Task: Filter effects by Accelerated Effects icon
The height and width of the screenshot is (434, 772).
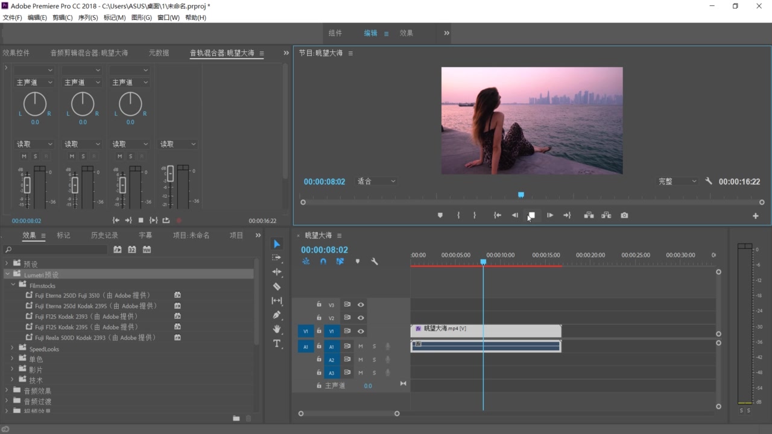Action: (x=118, y=250)
